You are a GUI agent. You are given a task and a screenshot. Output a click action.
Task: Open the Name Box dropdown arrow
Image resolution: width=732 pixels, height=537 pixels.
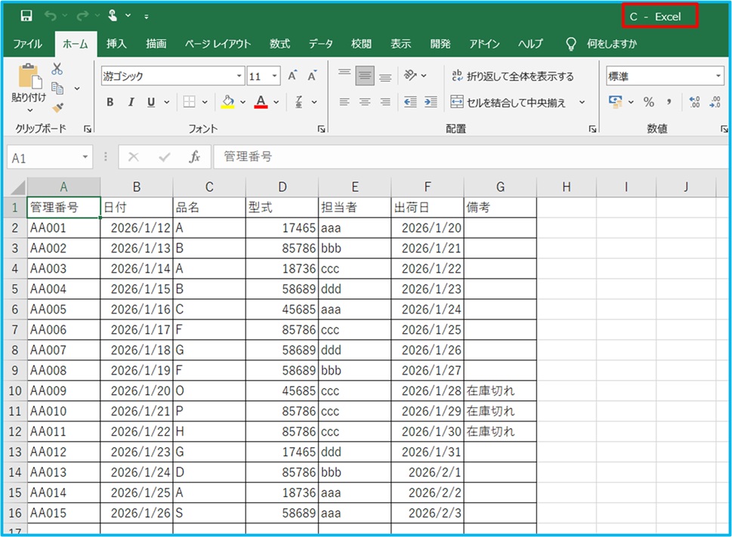pyautogui.click(x=85, y=158)
